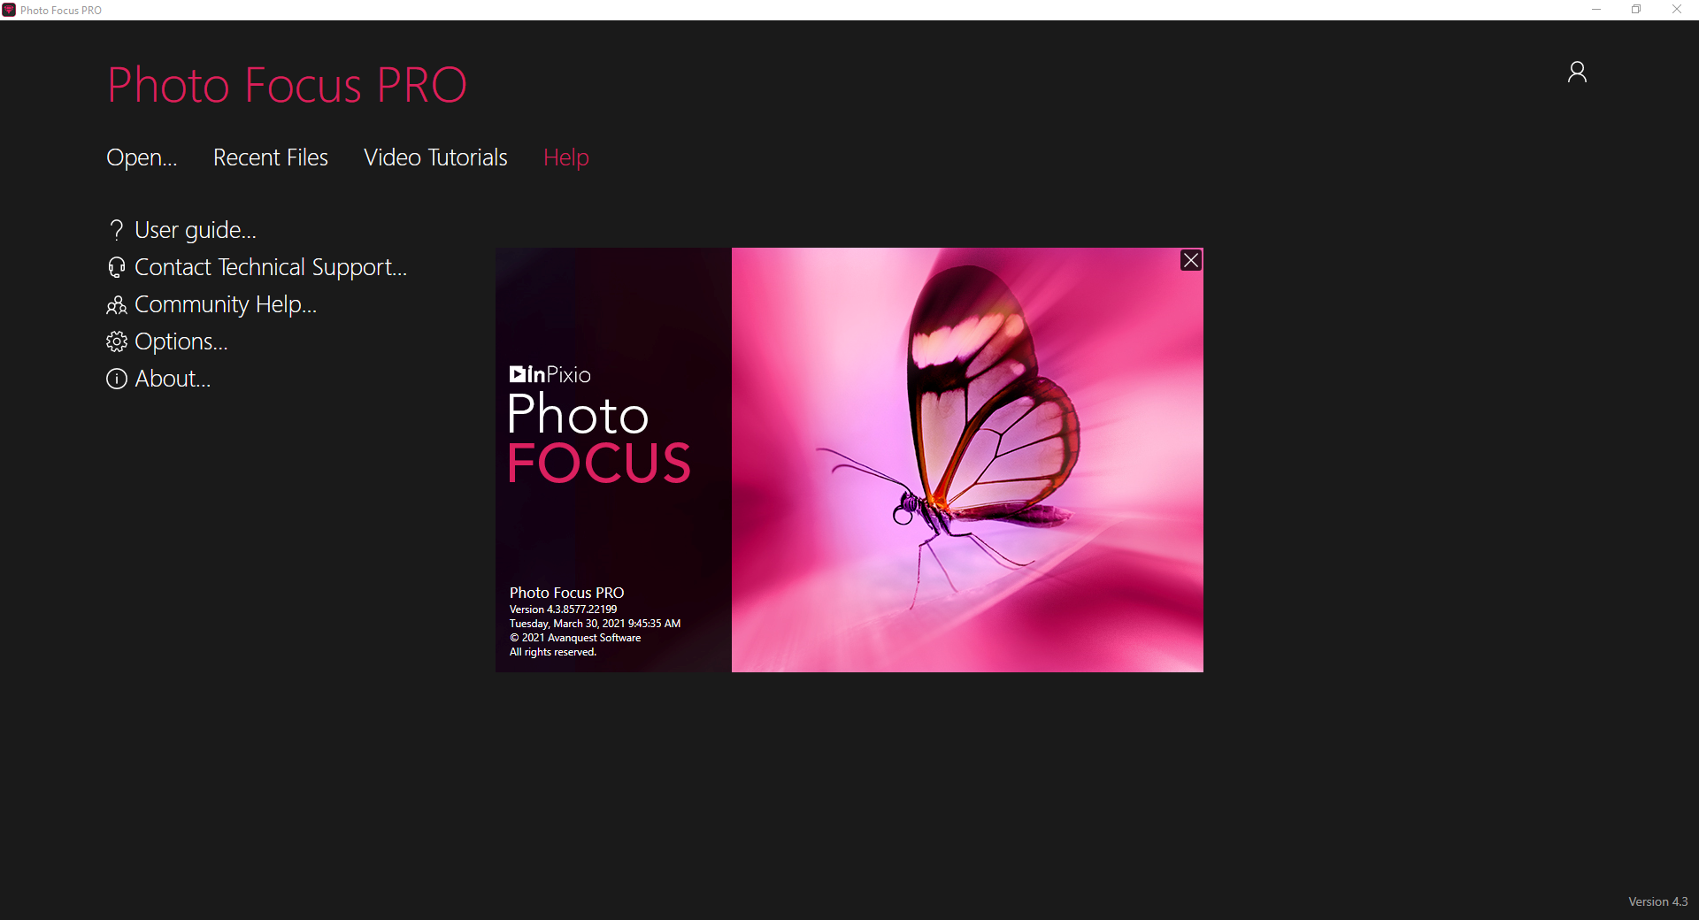Click the question mark User guide icon
Viewport: 1699px width, 920px height.
coord(117,230)
